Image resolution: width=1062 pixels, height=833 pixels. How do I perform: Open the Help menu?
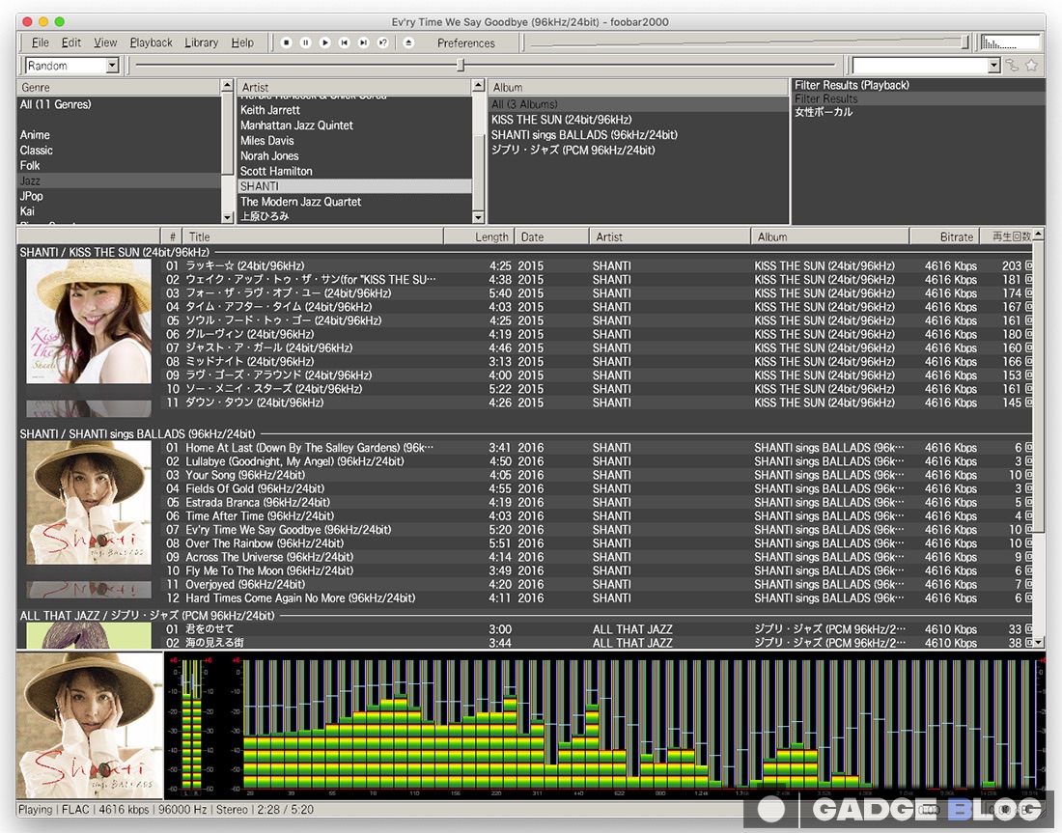pos(242,42)
